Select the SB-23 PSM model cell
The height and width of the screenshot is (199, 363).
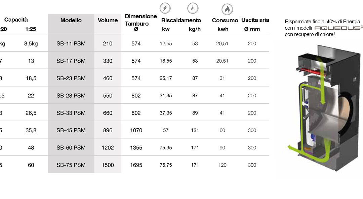[x=71, y=78]
